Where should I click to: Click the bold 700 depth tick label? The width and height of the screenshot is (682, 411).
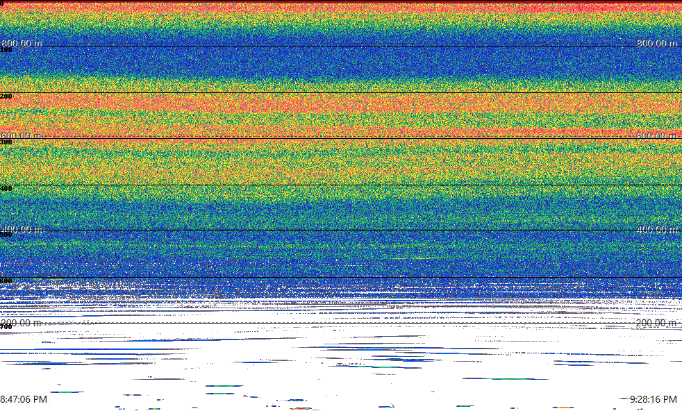[x=6, y=327]
